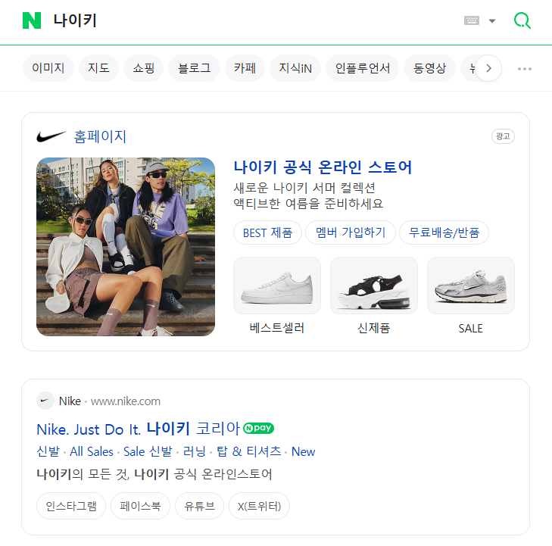Click the small Nike favicon icon

pyautogui.click(x=45, y=401)
